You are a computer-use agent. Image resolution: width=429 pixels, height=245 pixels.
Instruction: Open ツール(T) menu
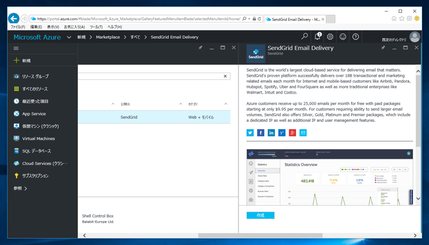96,27
